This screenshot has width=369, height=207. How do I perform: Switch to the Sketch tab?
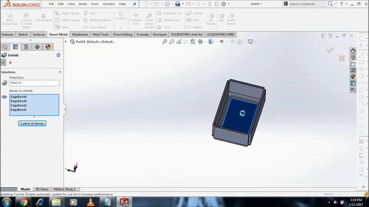coord(23,34)
